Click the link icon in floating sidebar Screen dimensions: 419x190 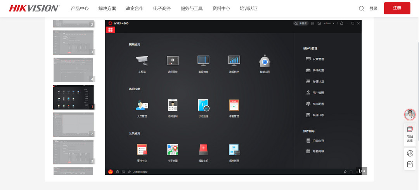click(x=410, y=154)
